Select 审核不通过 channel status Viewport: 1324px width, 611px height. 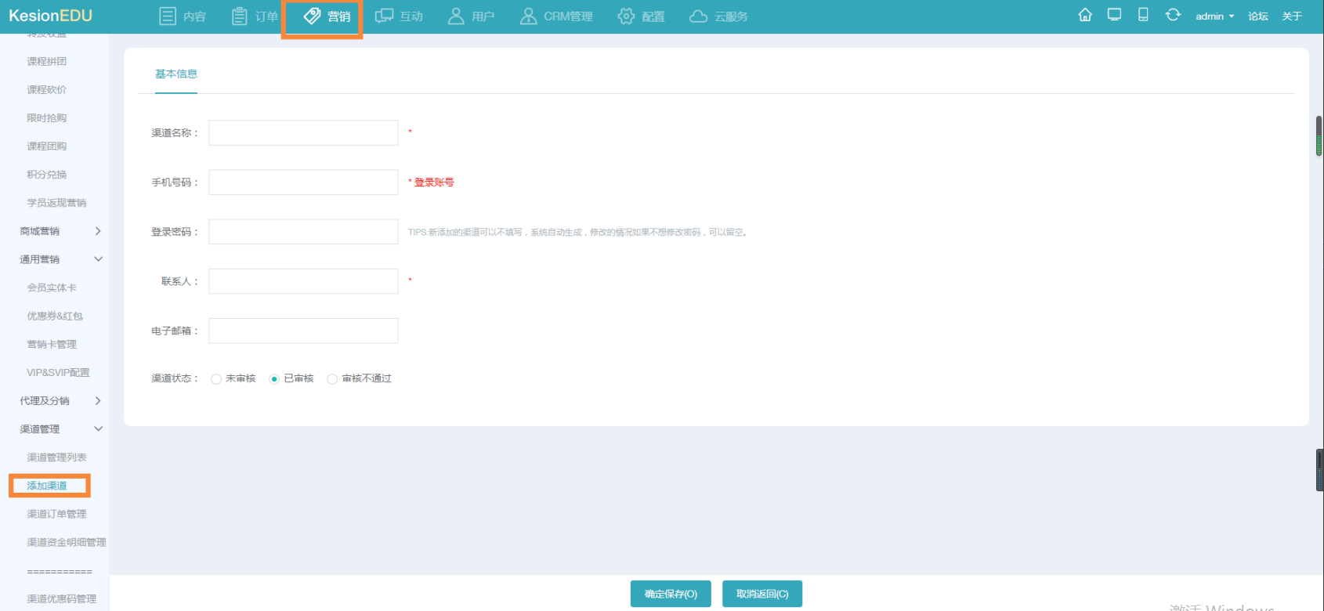pos(332,379)
